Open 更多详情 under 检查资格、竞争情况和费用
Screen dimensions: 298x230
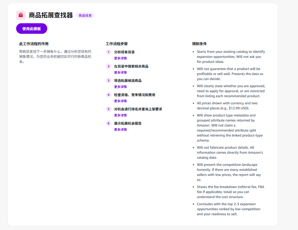tap(120, 101)
